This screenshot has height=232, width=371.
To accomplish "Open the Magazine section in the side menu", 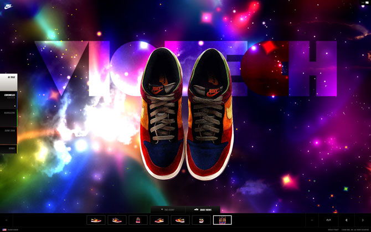I will tap(8, 117).
